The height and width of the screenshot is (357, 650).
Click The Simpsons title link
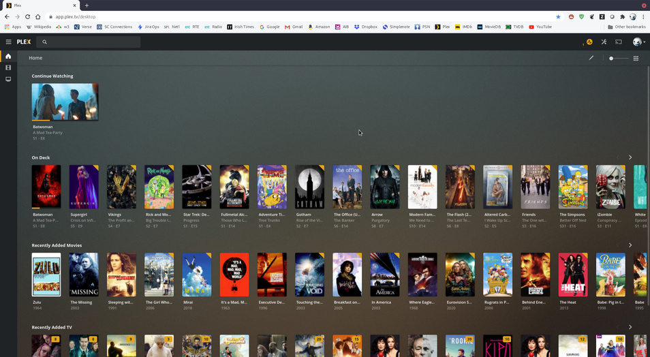(x=572, y=215)
